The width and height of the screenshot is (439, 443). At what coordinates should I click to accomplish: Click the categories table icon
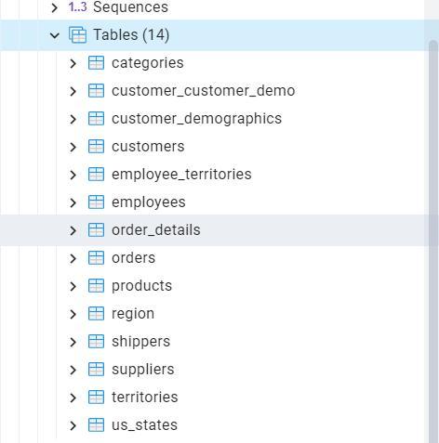click(96, 63)
